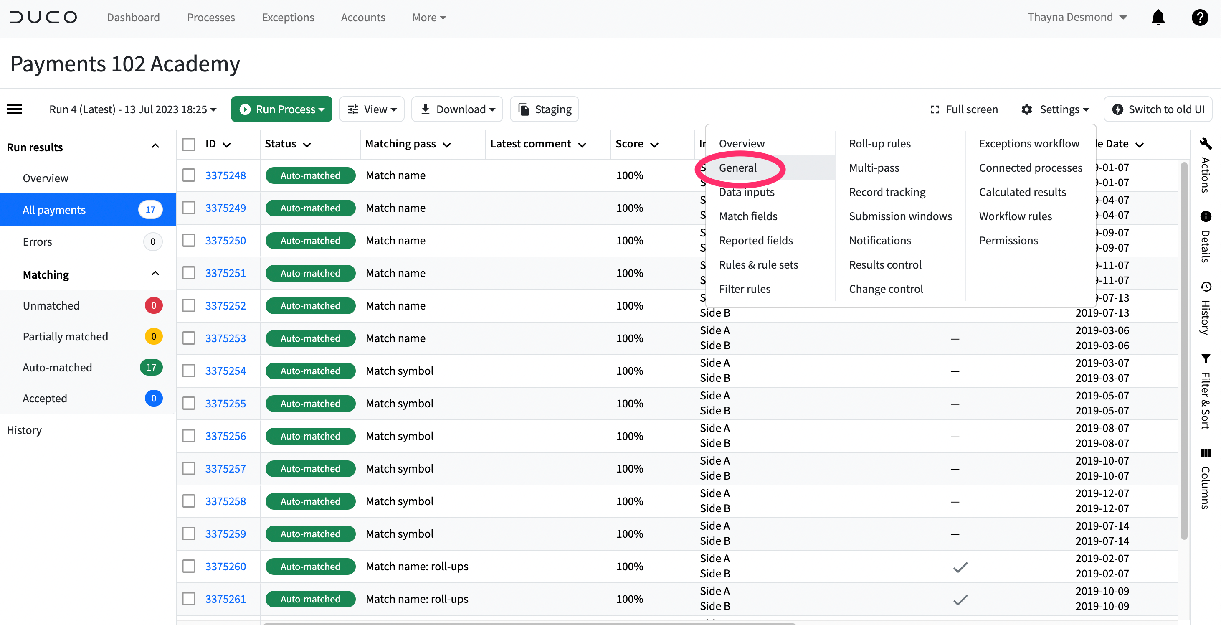The image size is (1221, 625).
Task: Select Roll-up rules in settings menu
Action: [x=880, y=144]
